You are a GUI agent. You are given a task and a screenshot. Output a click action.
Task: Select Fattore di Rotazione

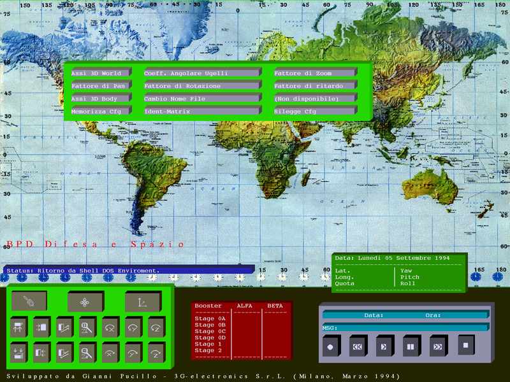click(x=203, y=85)
